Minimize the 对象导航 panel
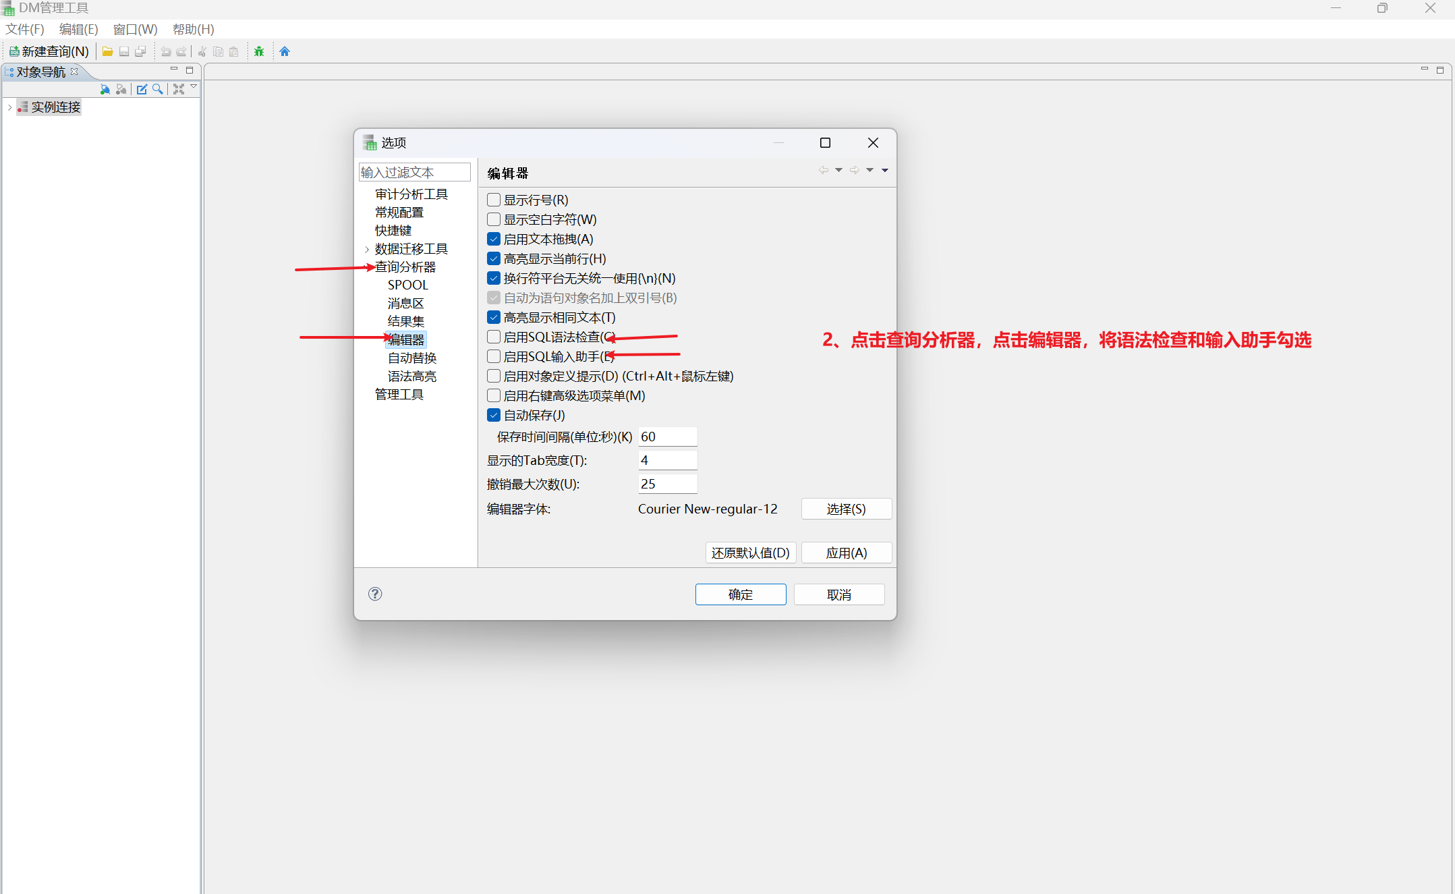The width and height of the screenshot is (1455, 894). pos(174,69)
